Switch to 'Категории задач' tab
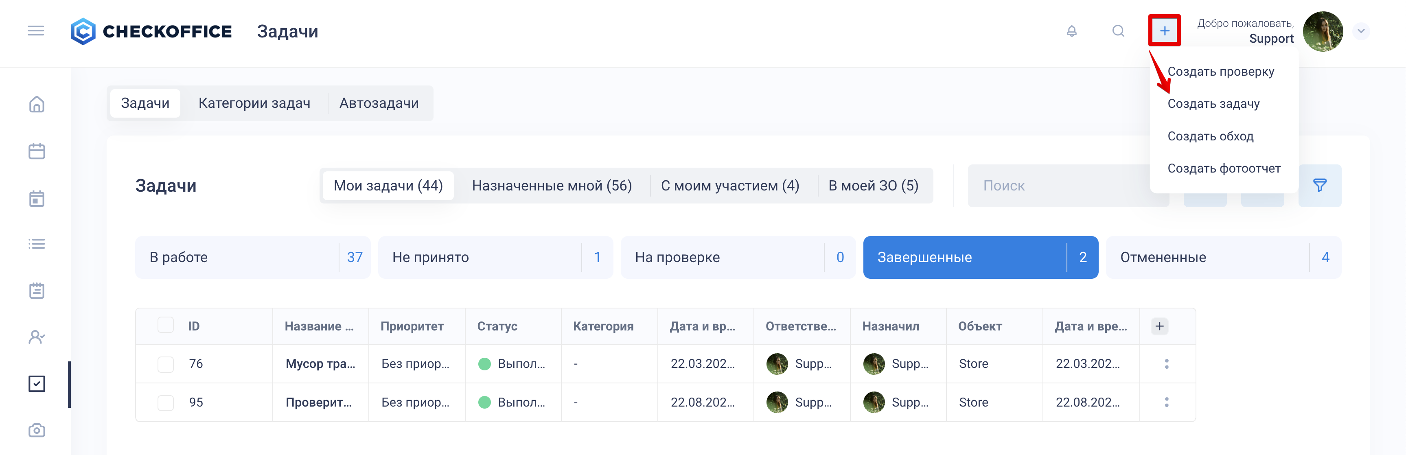The image size is (1406, 455). pos(254,103)
